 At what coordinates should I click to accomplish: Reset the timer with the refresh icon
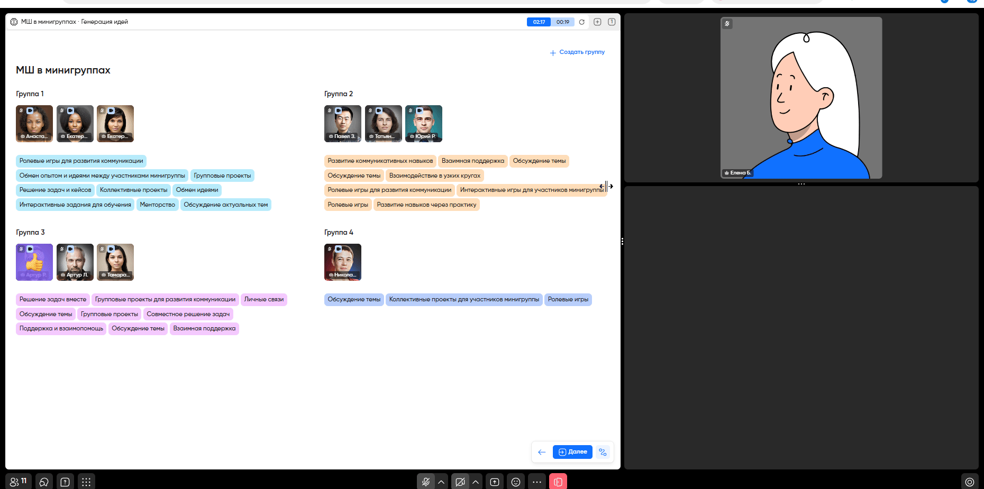tap(582, 22)
